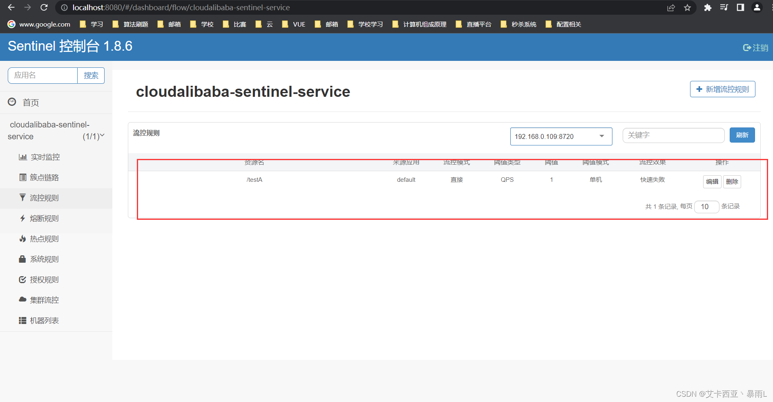Toggle the chevron next to (1/1)

coord(102,136)
